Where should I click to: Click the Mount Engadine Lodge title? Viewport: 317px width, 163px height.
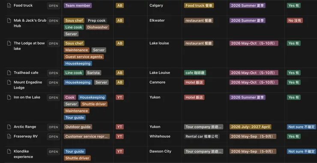coord(28,85)
